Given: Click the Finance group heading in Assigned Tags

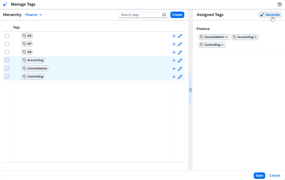Looking at the screenshot, I should [203, 29].
